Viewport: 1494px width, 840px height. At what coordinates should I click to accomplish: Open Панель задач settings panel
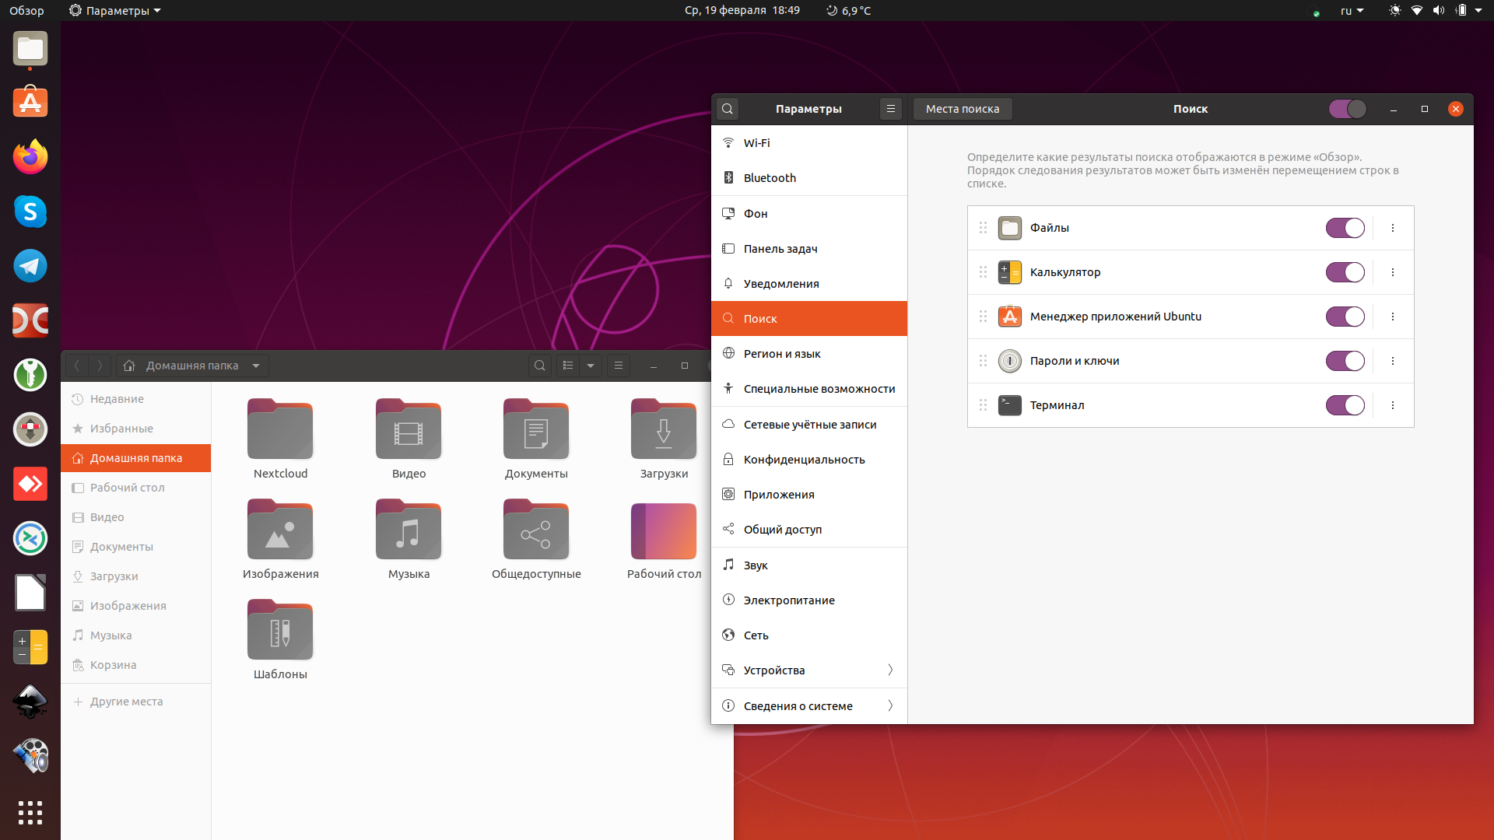pos(809,249)
